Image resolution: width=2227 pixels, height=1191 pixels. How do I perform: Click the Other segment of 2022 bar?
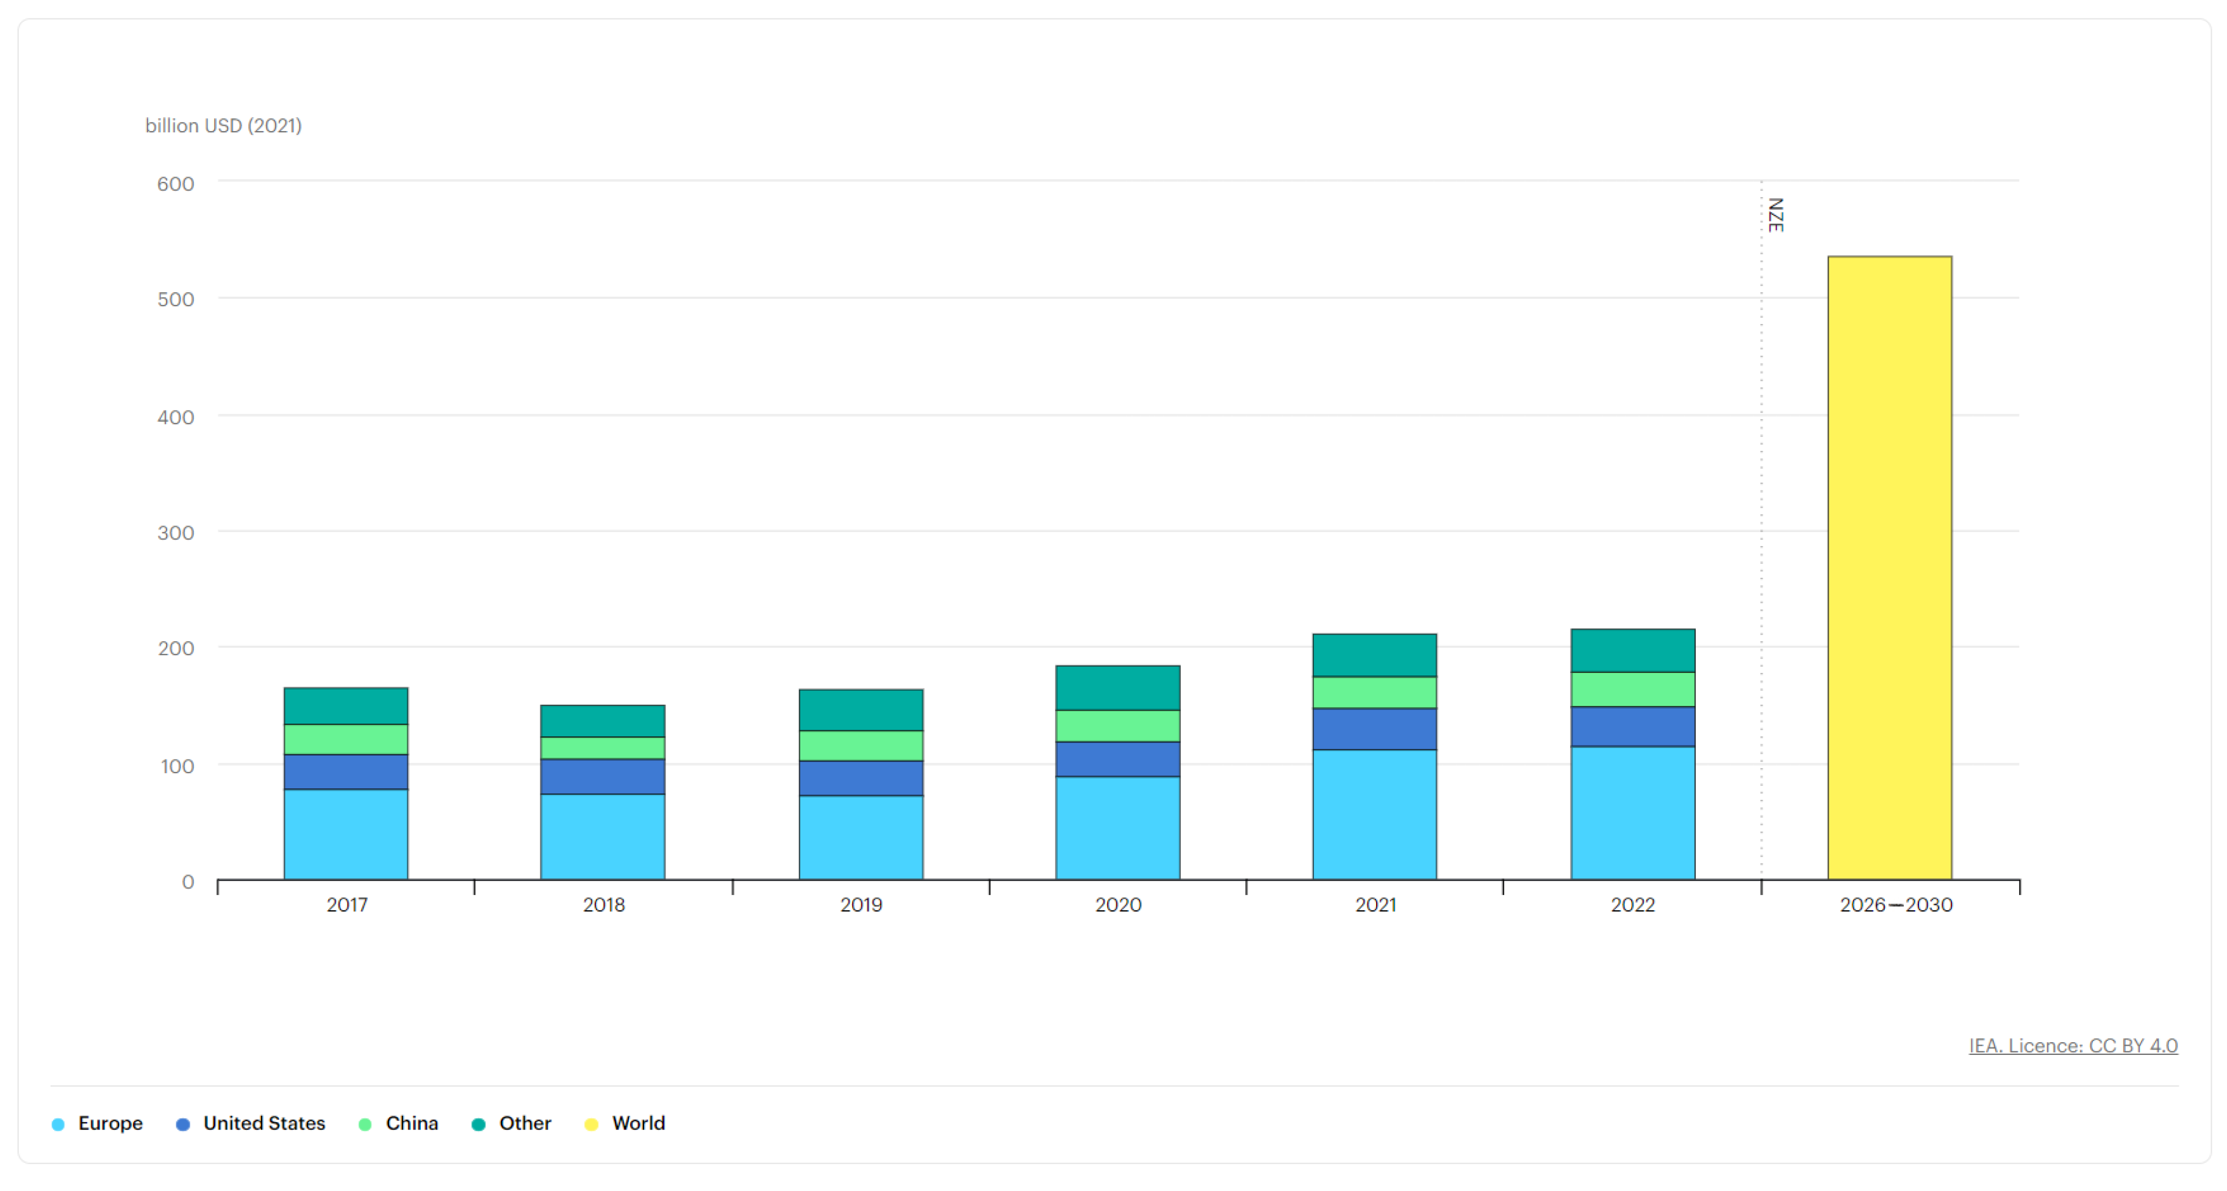1632,650
